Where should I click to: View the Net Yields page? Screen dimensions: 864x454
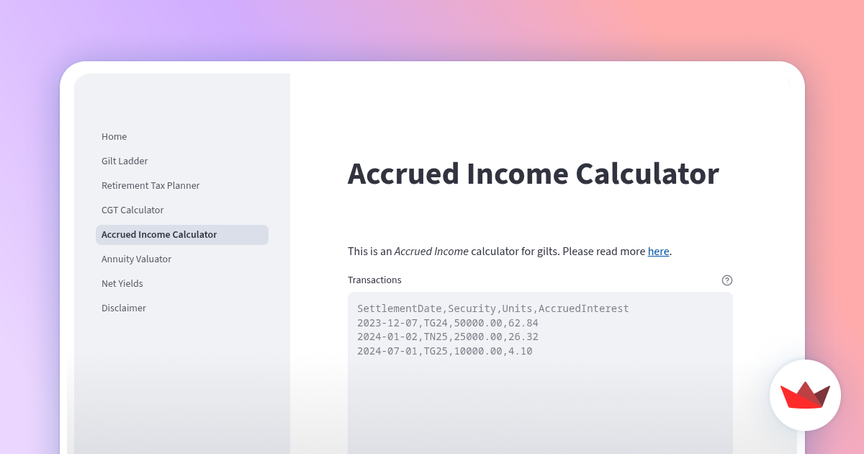tap(122, 283)
